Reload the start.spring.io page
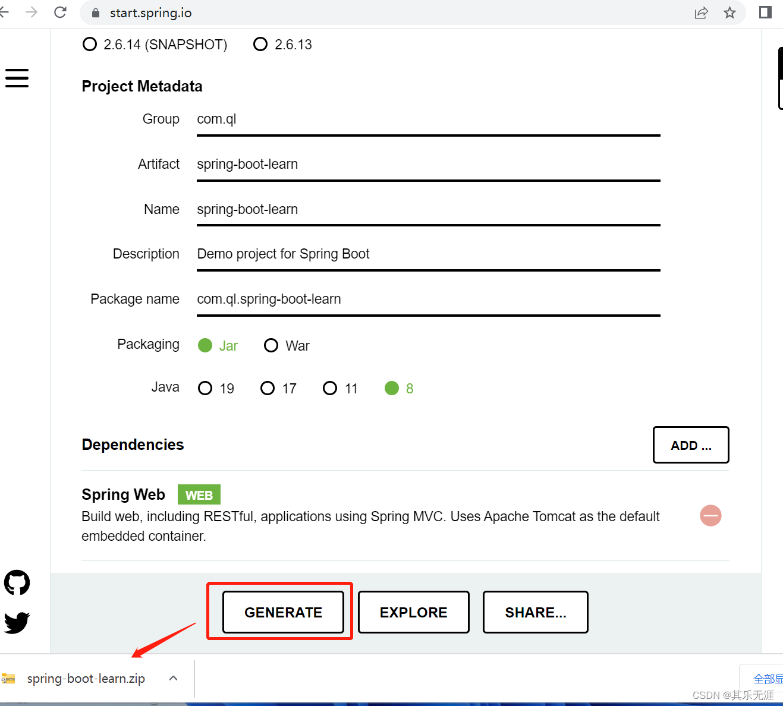 click(x=60, y=12)
